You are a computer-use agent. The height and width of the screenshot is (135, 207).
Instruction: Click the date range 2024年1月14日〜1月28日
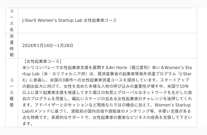click(x=48, y=45)
